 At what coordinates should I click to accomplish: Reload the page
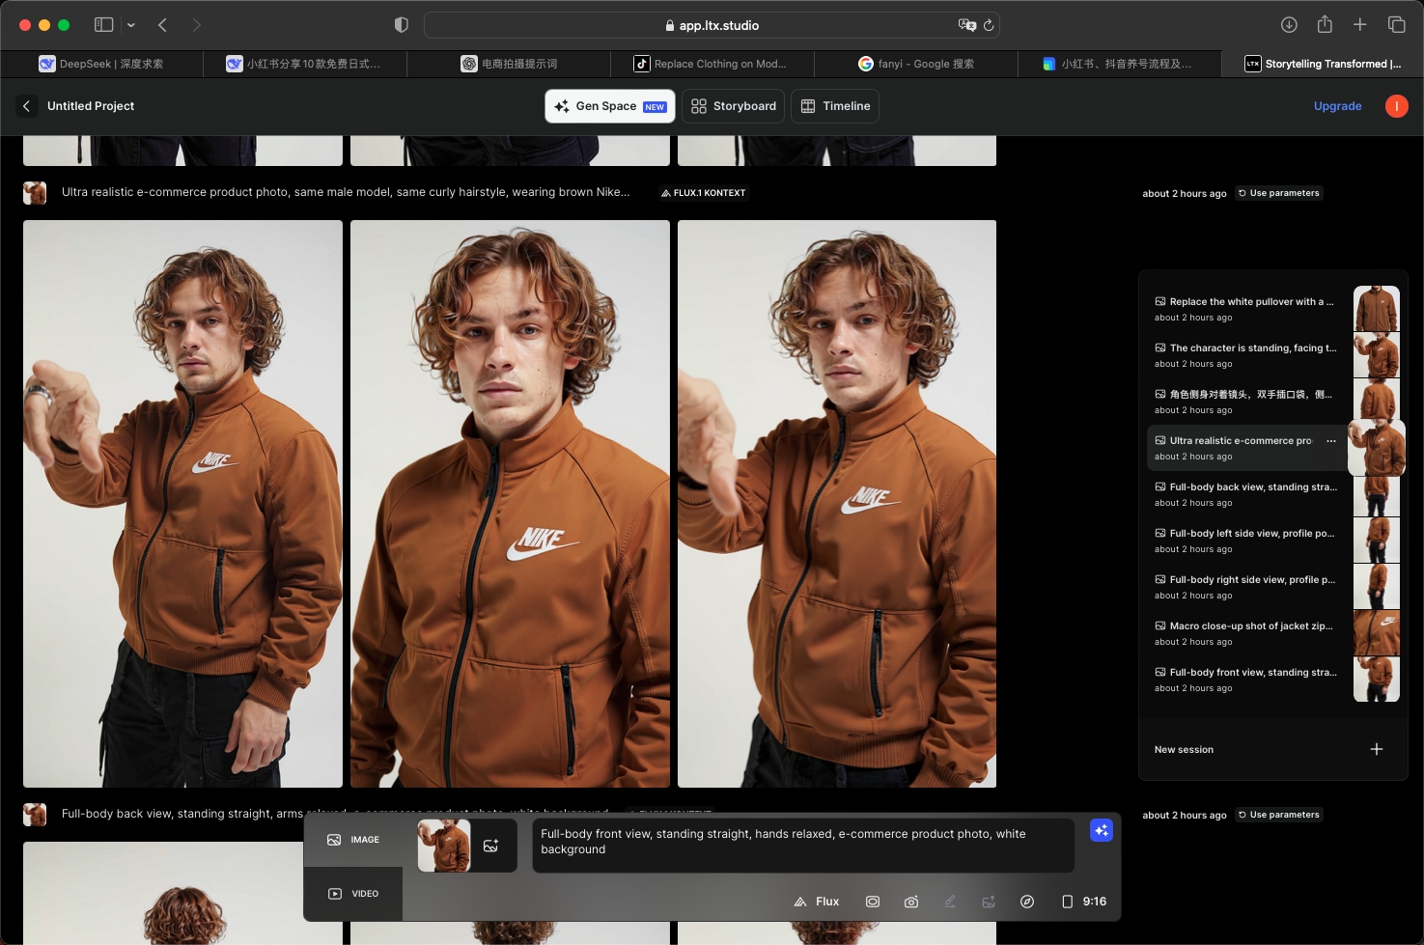coord(989,25)
